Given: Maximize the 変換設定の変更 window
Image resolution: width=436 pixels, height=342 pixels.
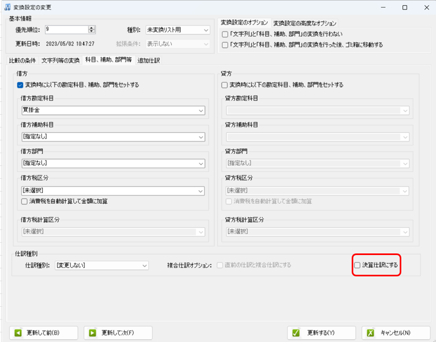Looking at the screenshot, I should [x=405, y=7].
